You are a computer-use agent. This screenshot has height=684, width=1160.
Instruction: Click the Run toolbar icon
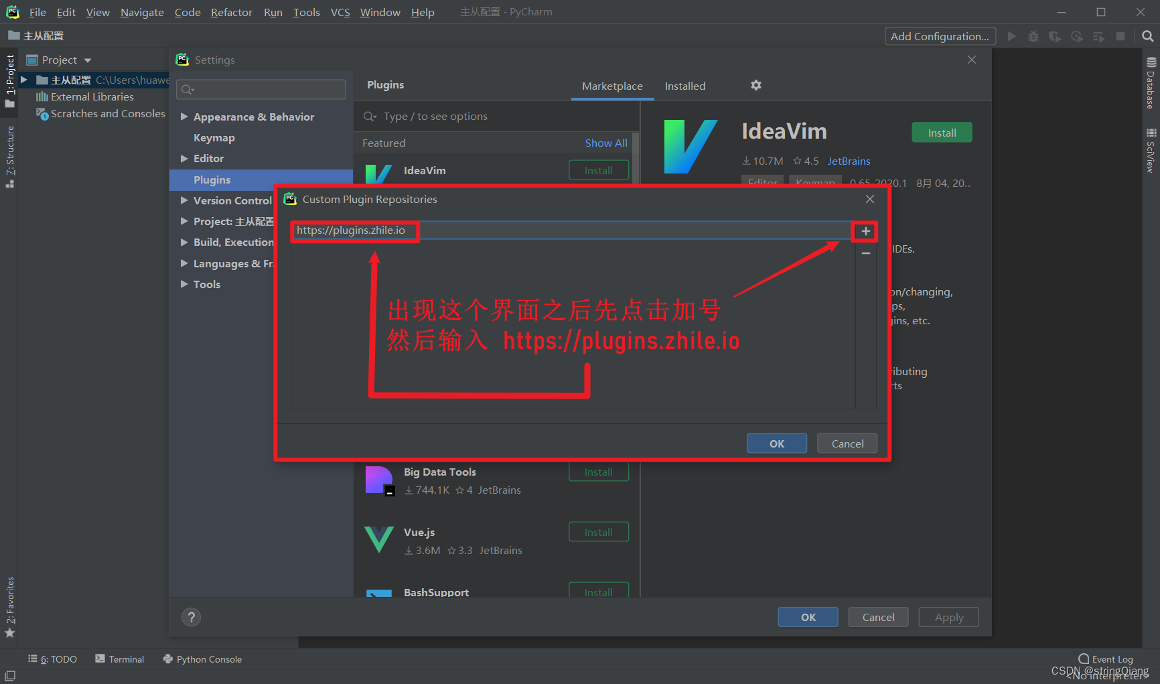tap(1012, 36)
